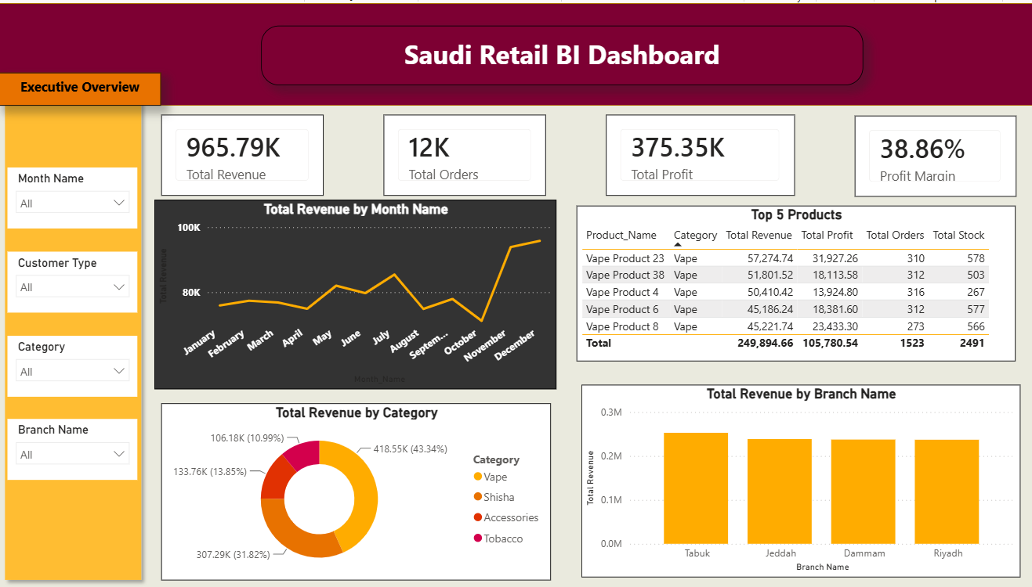Select the Dammam bar in branch chart
This screenshot has width=1032, height=587.
(864, 492)
